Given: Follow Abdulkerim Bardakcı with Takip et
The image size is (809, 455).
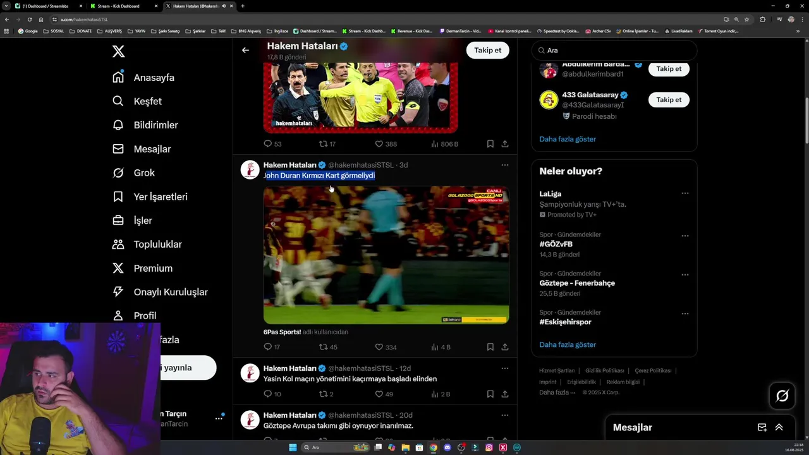Looking at the screenshot, I should (x=669, y=68).
